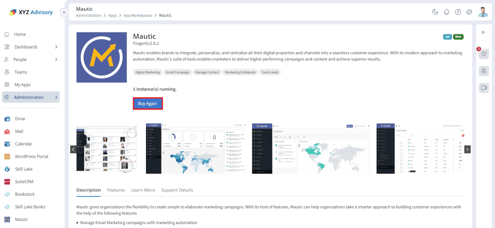Click the Email Campaign tag
Viewport: 495px width, 228px height.
[178, 72]
